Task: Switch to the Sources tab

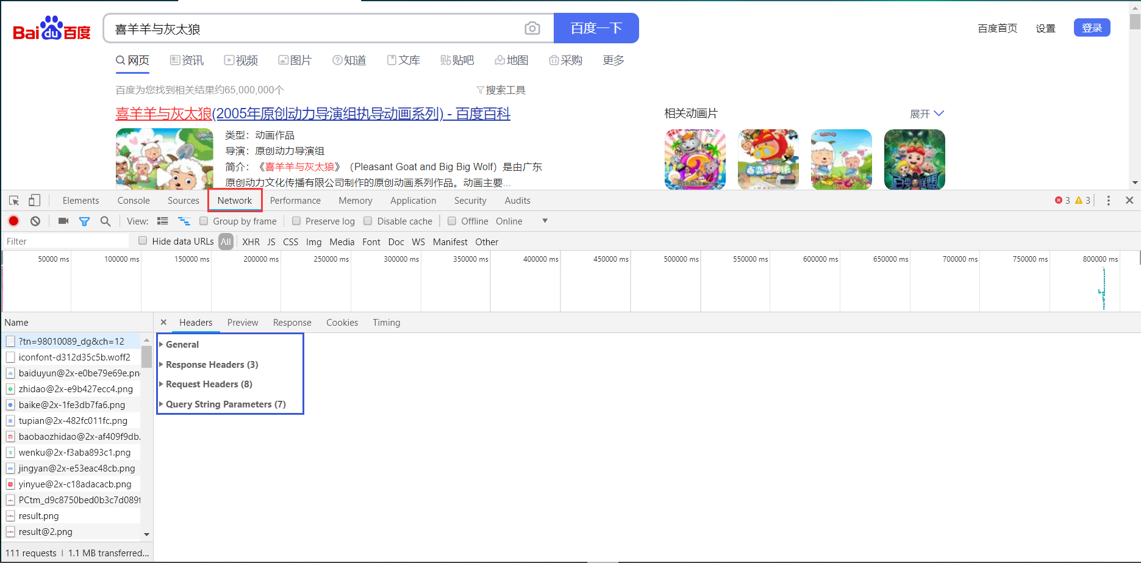Action: tap(184, 200)
